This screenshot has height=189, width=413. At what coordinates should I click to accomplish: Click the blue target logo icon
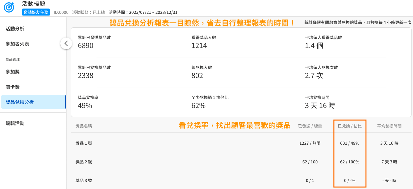pyautogui.click(x=9, y=8)
